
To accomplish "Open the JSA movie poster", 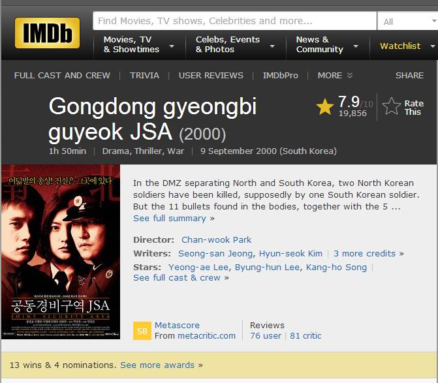I will [61, 252].
